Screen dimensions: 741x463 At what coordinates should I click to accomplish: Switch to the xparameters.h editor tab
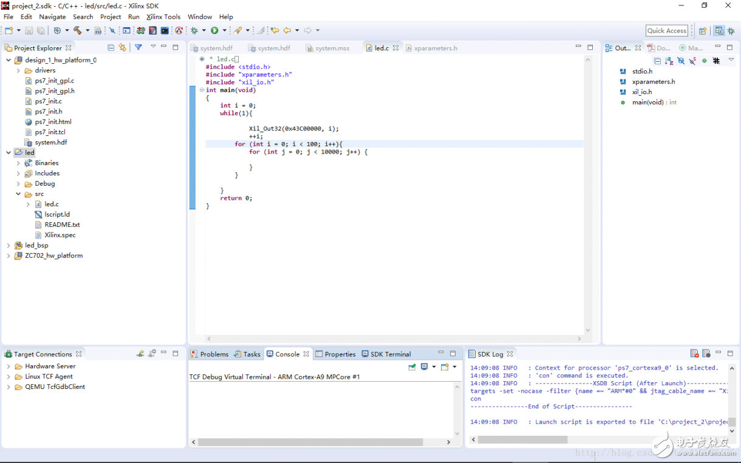[435, 48]
